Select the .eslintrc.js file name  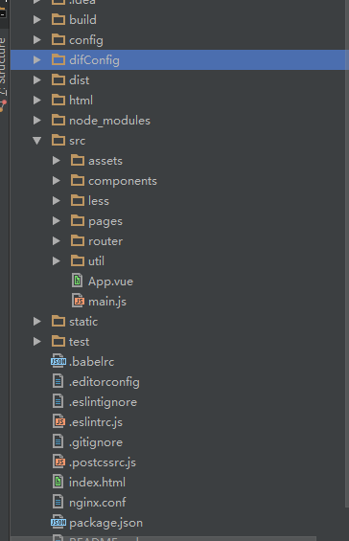96,422
